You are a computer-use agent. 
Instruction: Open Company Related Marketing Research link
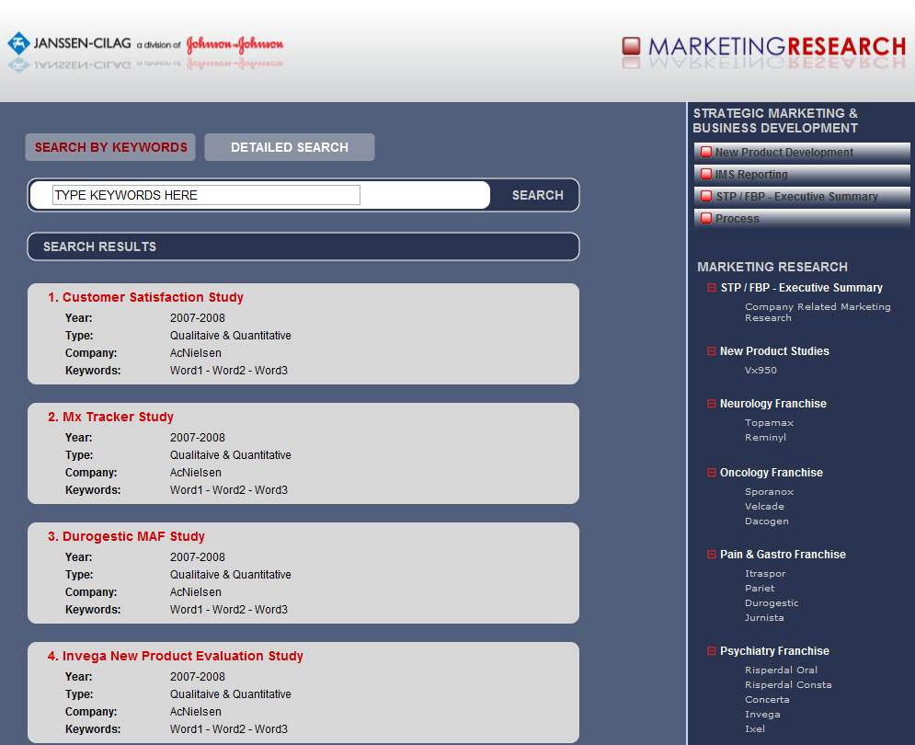pos(817,313)
